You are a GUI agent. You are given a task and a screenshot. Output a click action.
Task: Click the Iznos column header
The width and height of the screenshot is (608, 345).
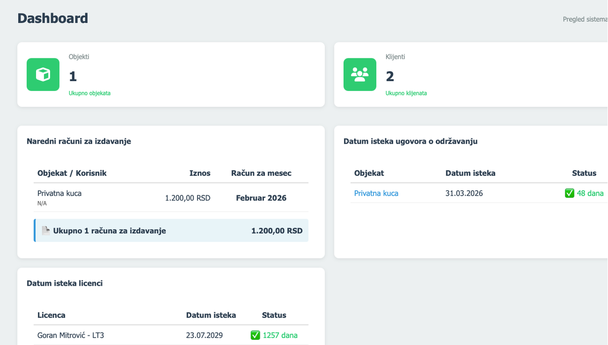(200, 173)
